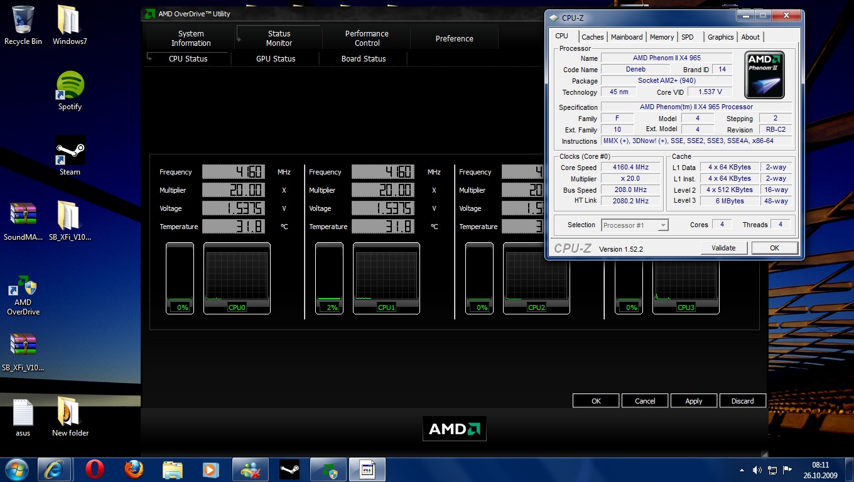This screenshot has width=854, height=482.
Task: Launch Opera browser from the taskbar
Action: (x=95, y=469)
